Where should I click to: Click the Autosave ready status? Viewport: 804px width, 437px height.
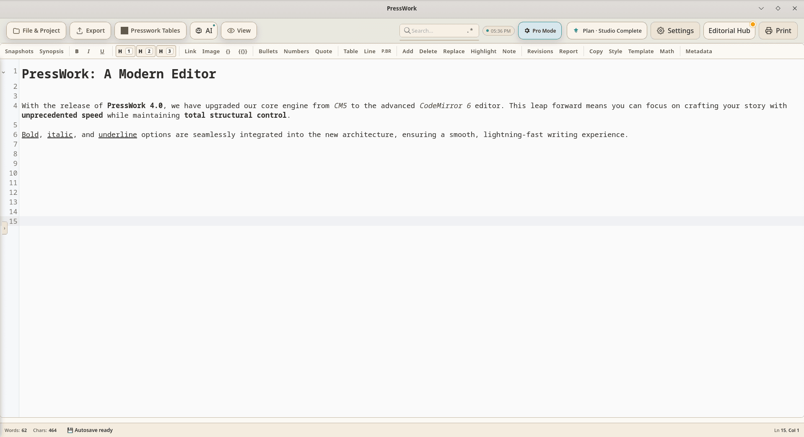point(90,430)
